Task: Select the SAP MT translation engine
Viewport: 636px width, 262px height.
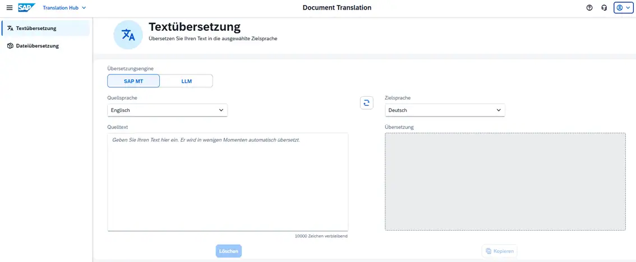Action: [133, 81]
